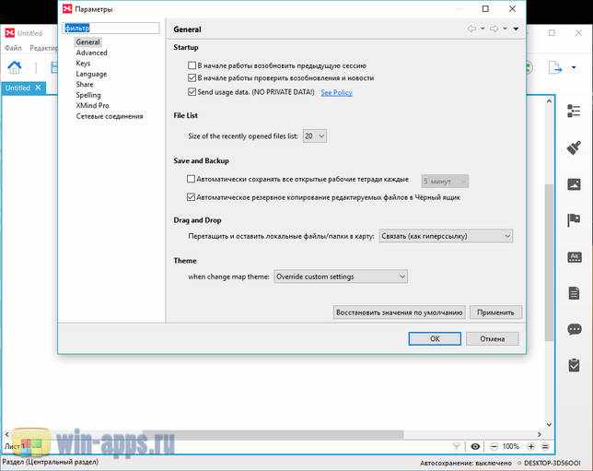The image size is (593, 471).
Task: Enable auto-save all open workbooks checkbox
Action: tap(191, 179)
